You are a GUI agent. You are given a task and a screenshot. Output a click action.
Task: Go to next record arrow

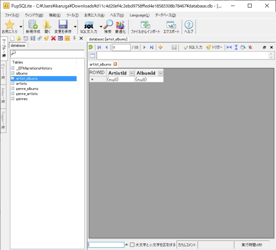click(144, 47)
